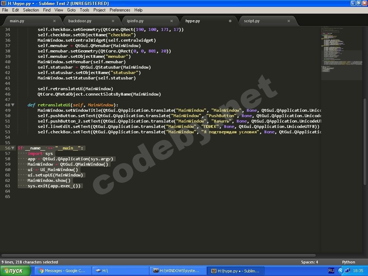Fold the __main__ block at line 56

(13, 148)
